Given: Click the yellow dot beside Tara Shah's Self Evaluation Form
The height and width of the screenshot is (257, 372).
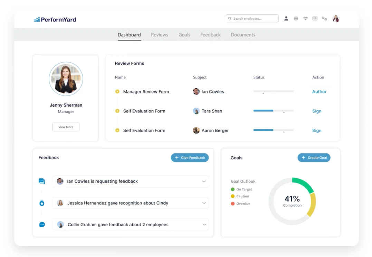Looking at the screenshot, I should pos(117,111).
